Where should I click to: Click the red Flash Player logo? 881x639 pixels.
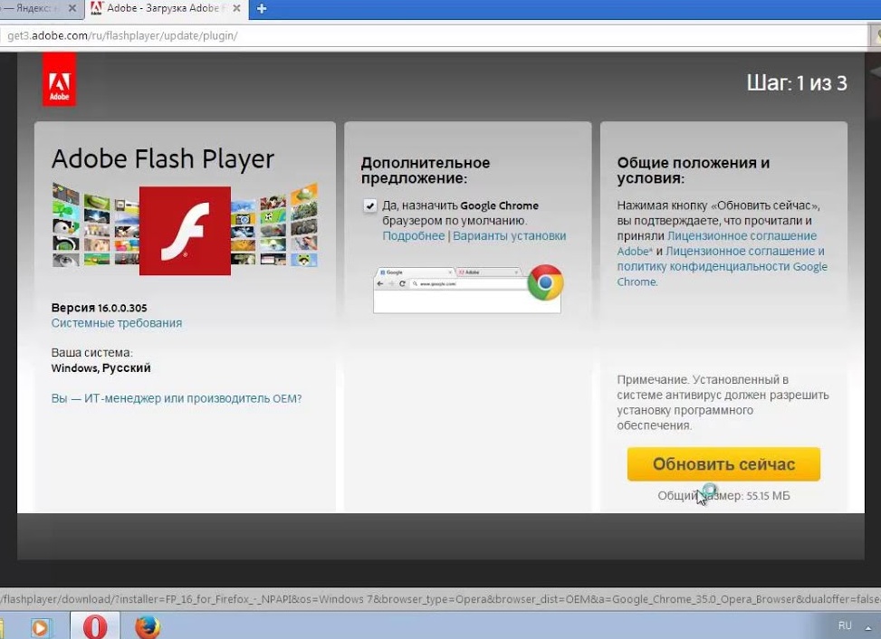point(185,231)
